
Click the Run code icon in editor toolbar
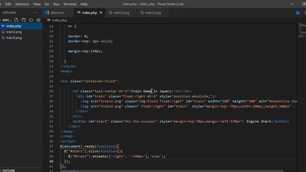[x=298, y=13]
